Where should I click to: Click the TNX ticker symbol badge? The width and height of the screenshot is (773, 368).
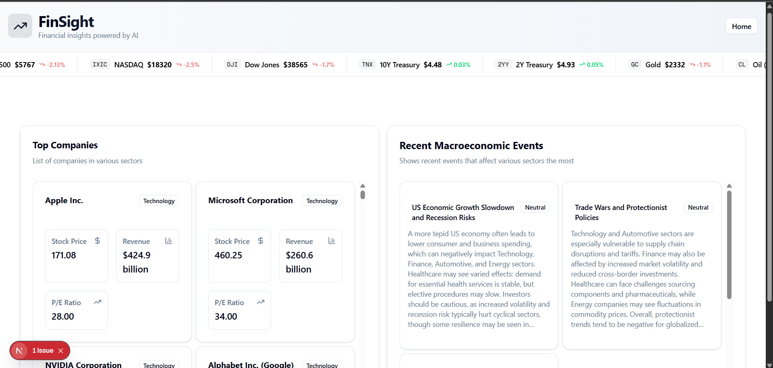tap(367, 64)
